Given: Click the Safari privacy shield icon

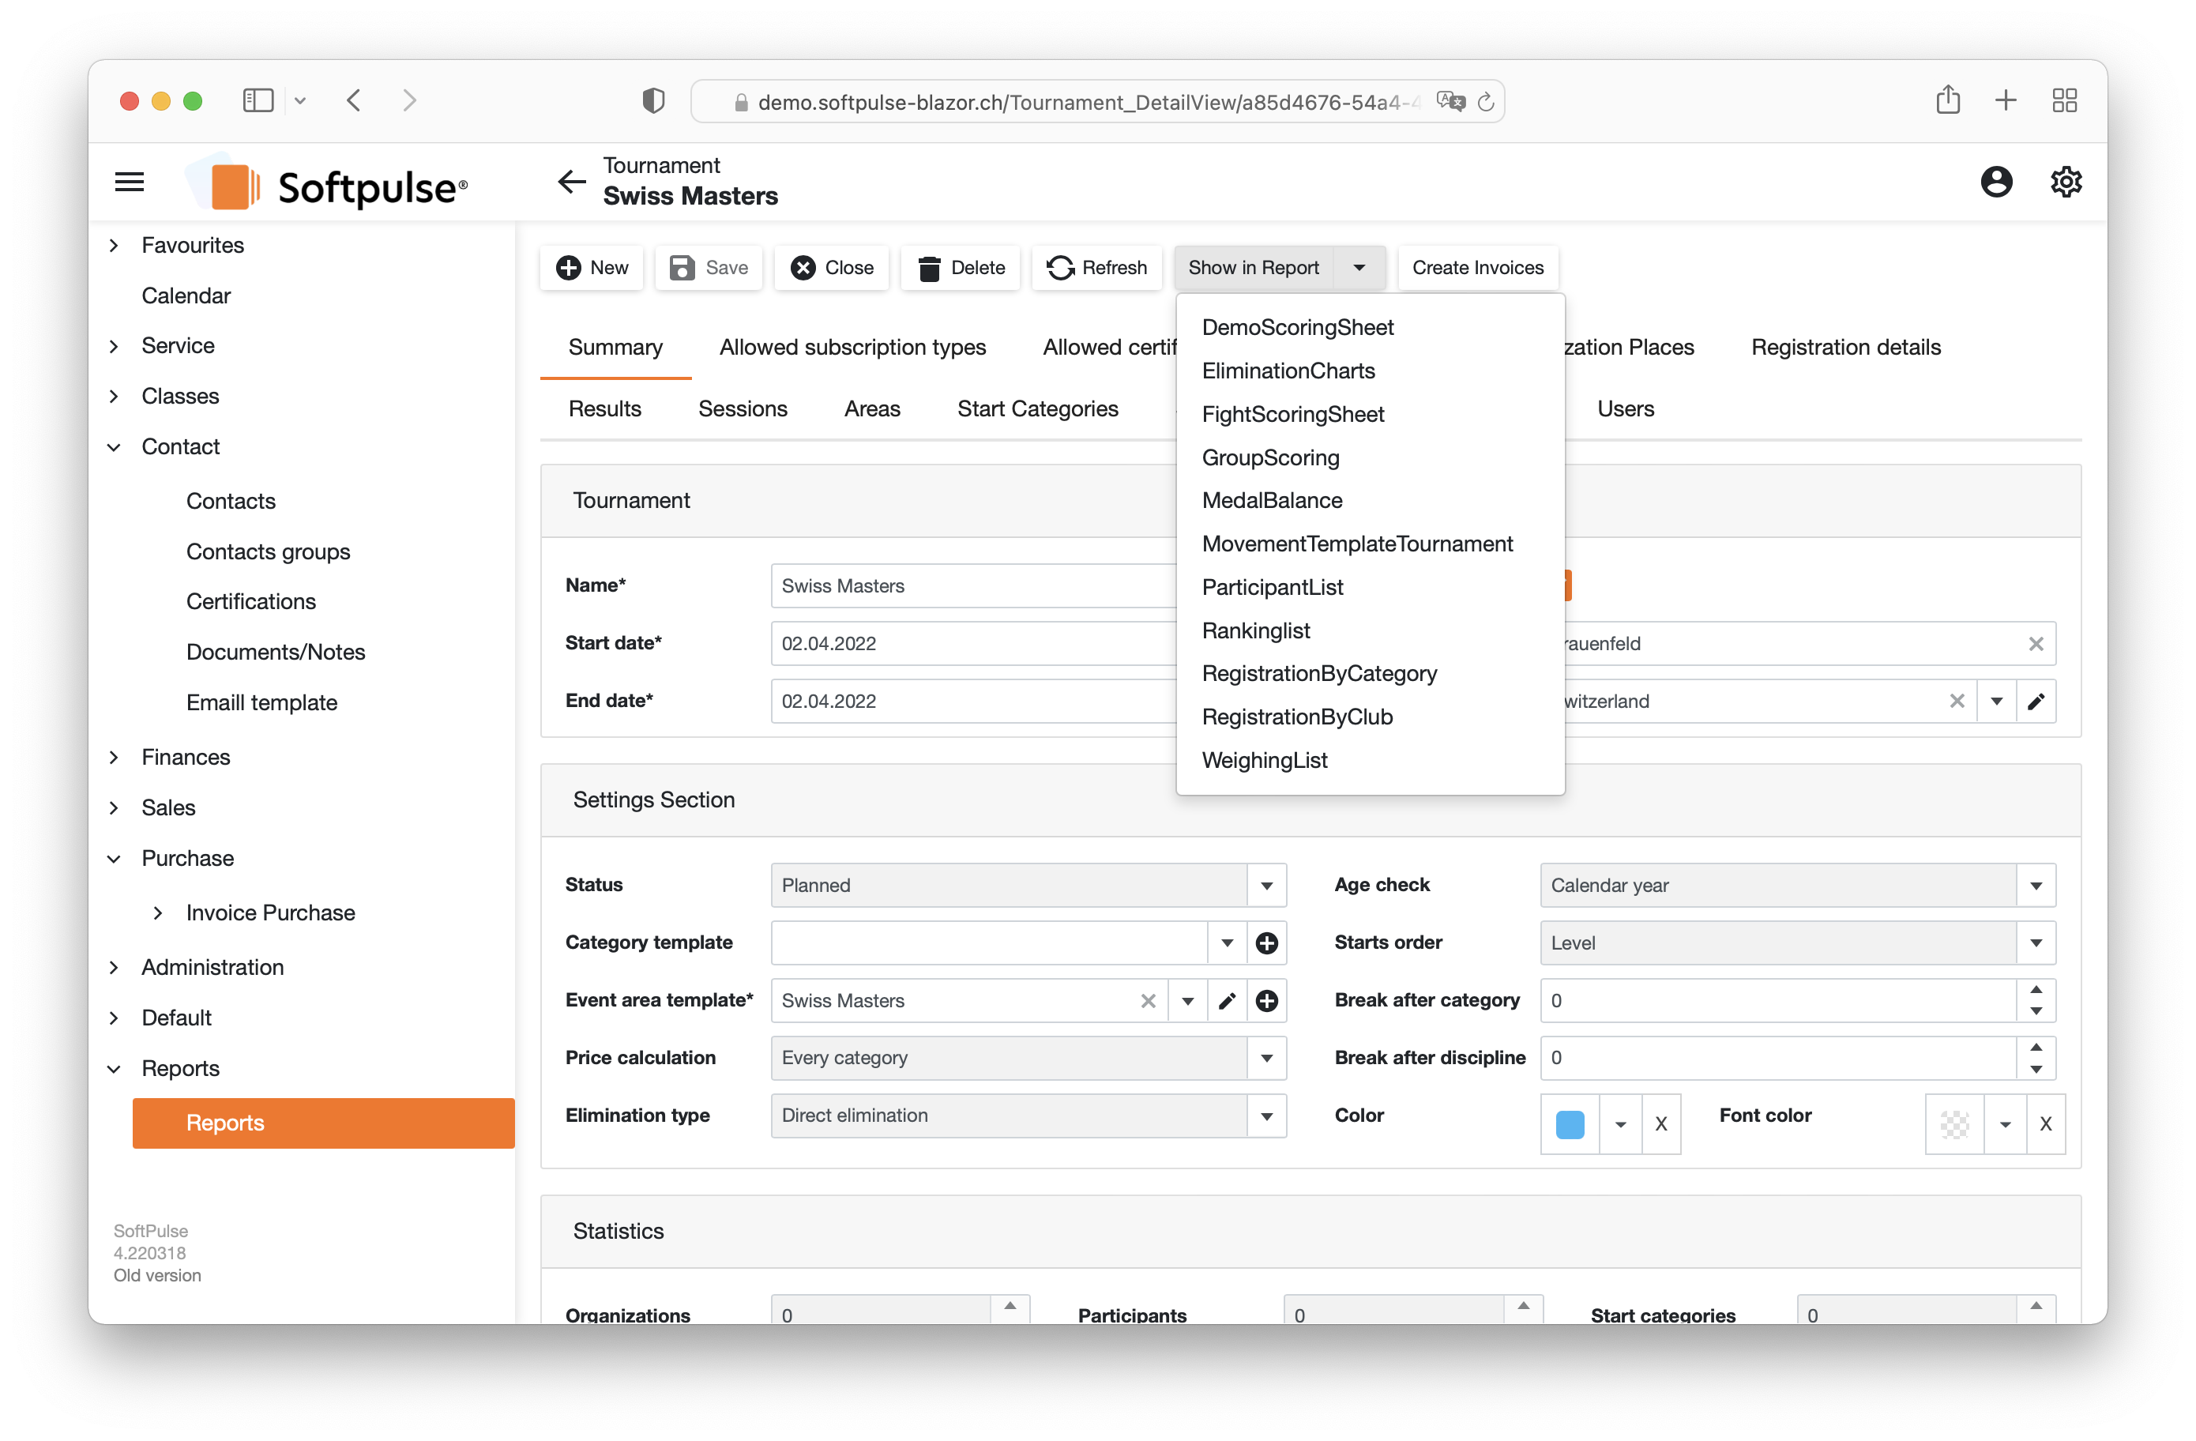Looking at the screenshot, I should point(653,100).
